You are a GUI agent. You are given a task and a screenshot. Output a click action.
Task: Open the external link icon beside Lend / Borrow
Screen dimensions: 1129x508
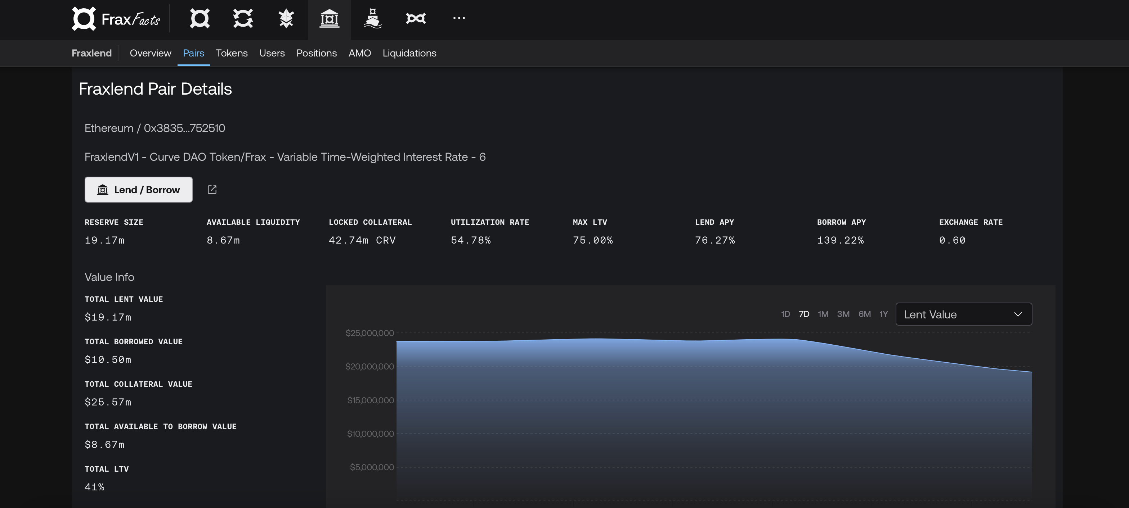point(212,190)
